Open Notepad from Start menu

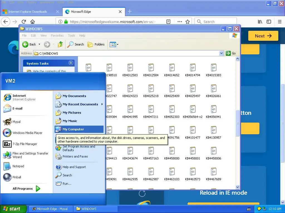[x=14, y=166]
